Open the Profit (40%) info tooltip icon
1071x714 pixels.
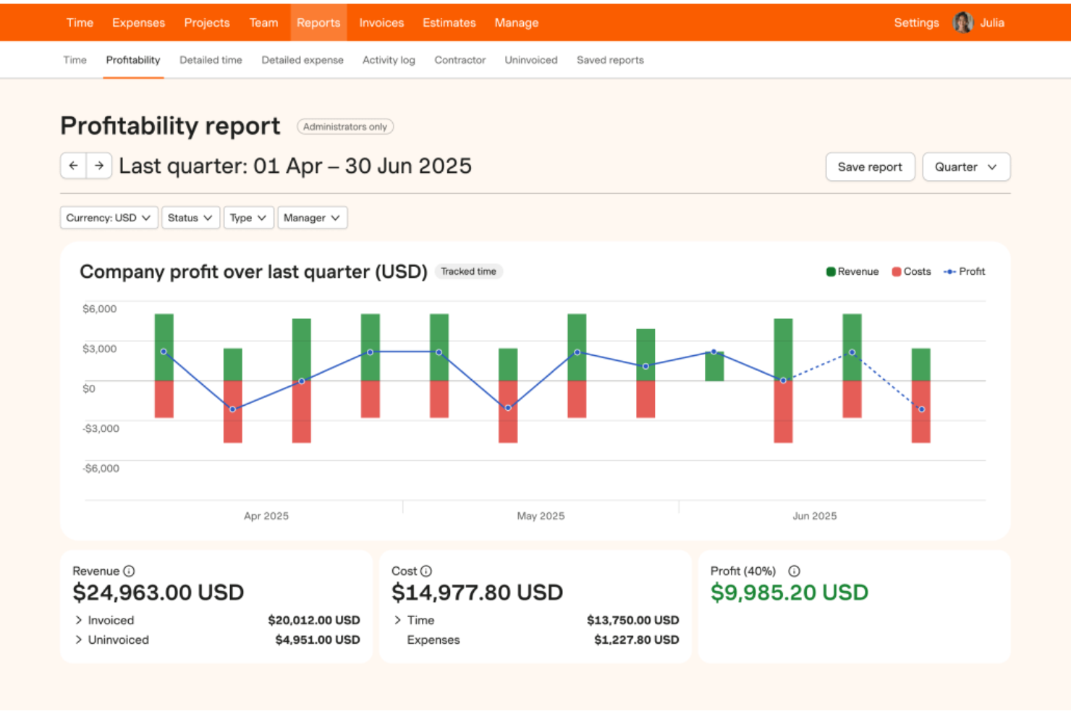click(x=794, y=571)
